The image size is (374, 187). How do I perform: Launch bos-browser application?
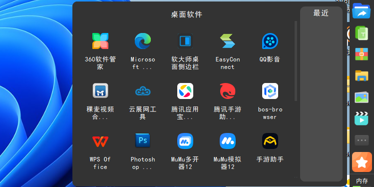pyautogui.click(x=270, y=91)
